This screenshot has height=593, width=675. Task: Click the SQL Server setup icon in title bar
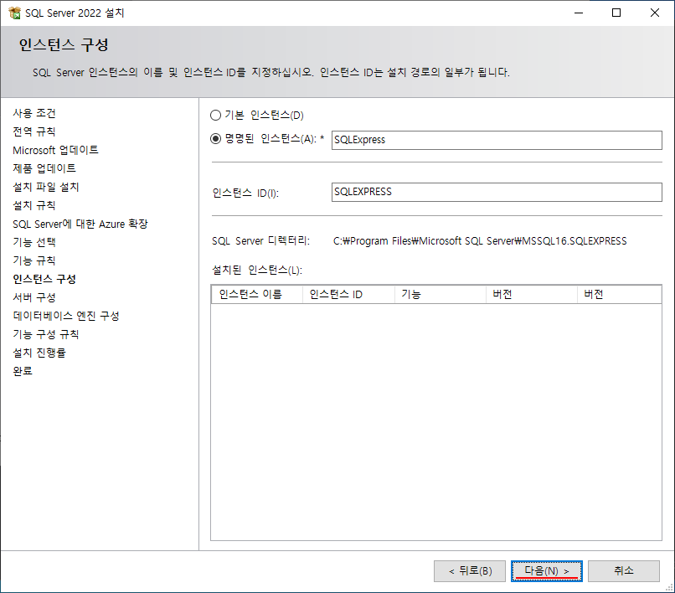pyautogui.click(x=14, y=13)
